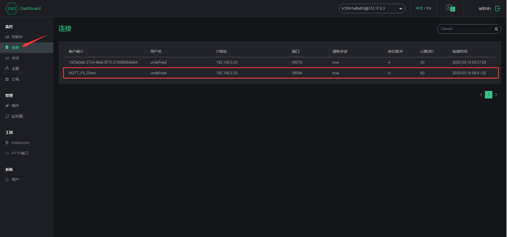The height and width of the screenshot is (237, 507).
Task: Open the 控制台 console page
Action: tap(17, 37)
